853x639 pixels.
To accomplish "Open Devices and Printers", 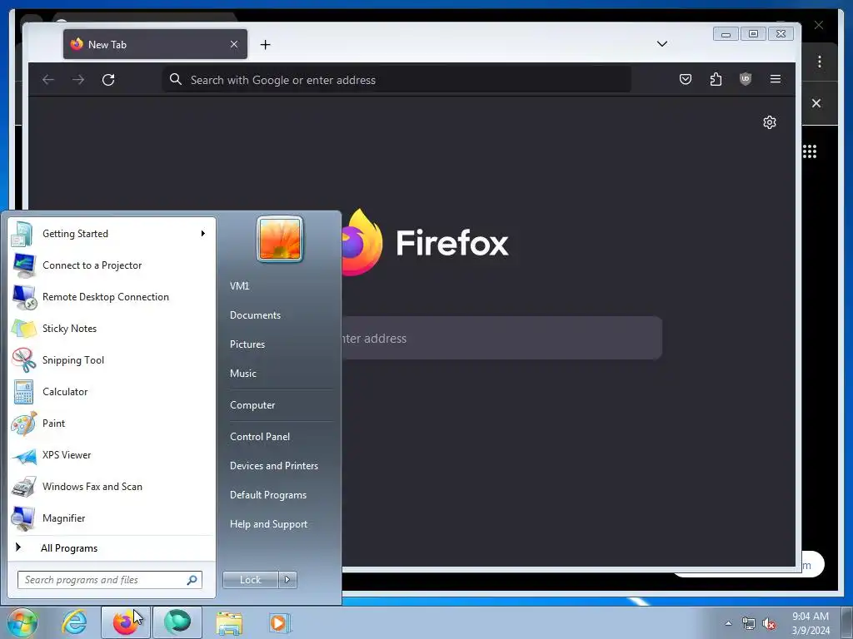I will [x=273, y=466].
